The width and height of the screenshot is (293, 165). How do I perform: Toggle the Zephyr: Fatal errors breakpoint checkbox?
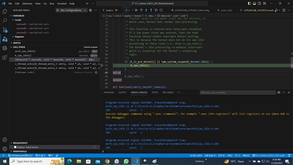[x=15, y=147]
